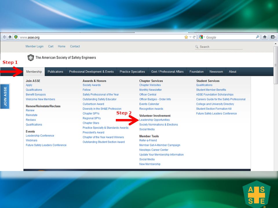278x208 pixels.
Task: Open Safety Professional of the Year
Action: (101, 95)
